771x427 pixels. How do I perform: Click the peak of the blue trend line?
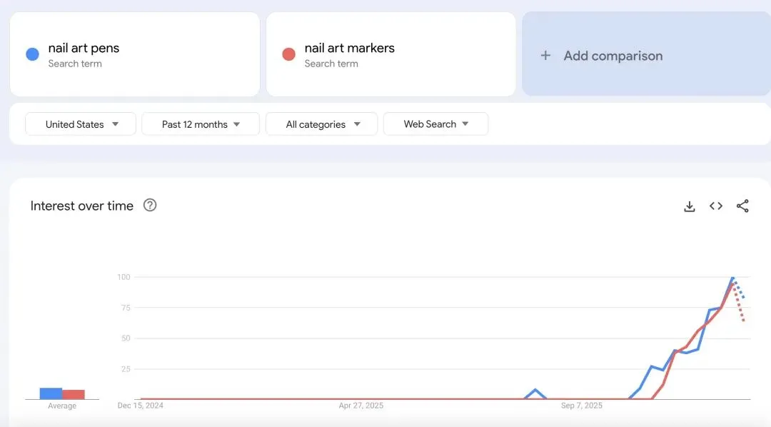pos(732,278)
